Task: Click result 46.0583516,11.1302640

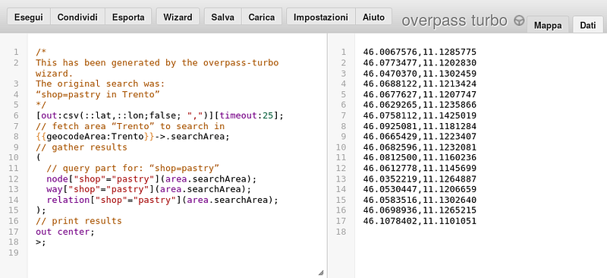Action: 420,200
